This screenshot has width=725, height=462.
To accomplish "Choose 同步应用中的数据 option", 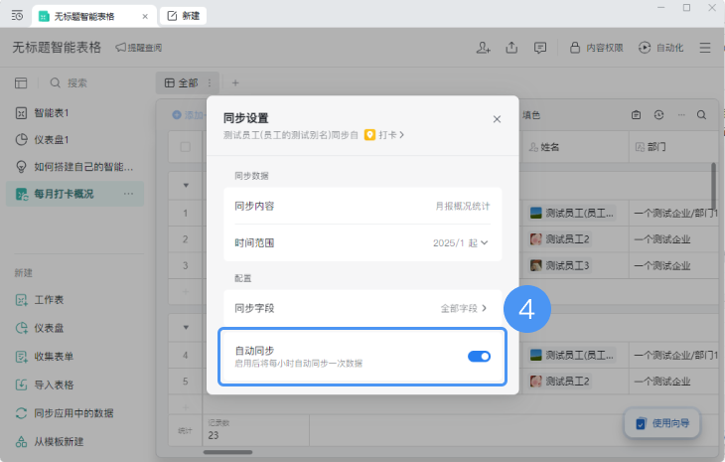I will point(65,413).
